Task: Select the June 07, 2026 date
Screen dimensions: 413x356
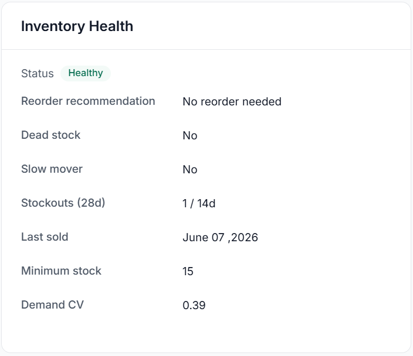Action: 220,237
